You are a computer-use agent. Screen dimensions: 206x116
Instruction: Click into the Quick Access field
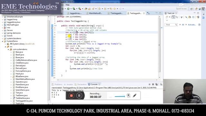point(182,9)
